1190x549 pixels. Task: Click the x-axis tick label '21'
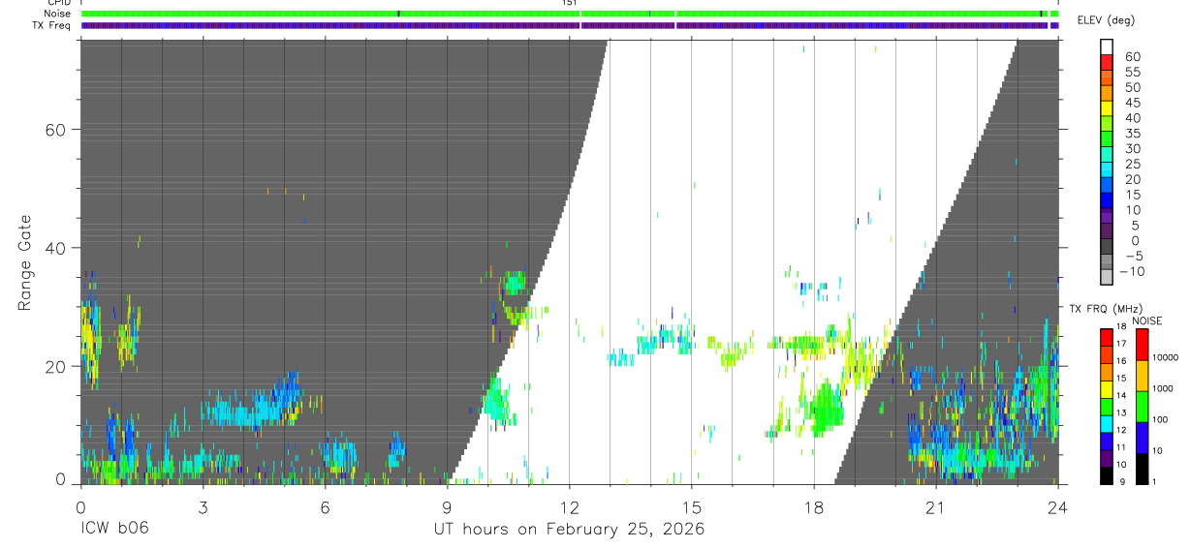[x=936, y=506]
